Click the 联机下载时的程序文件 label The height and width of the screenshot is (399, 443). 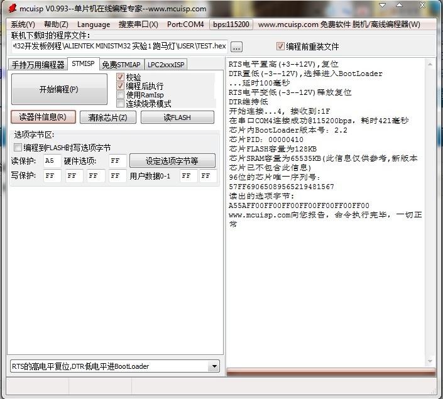click(51, 35)
